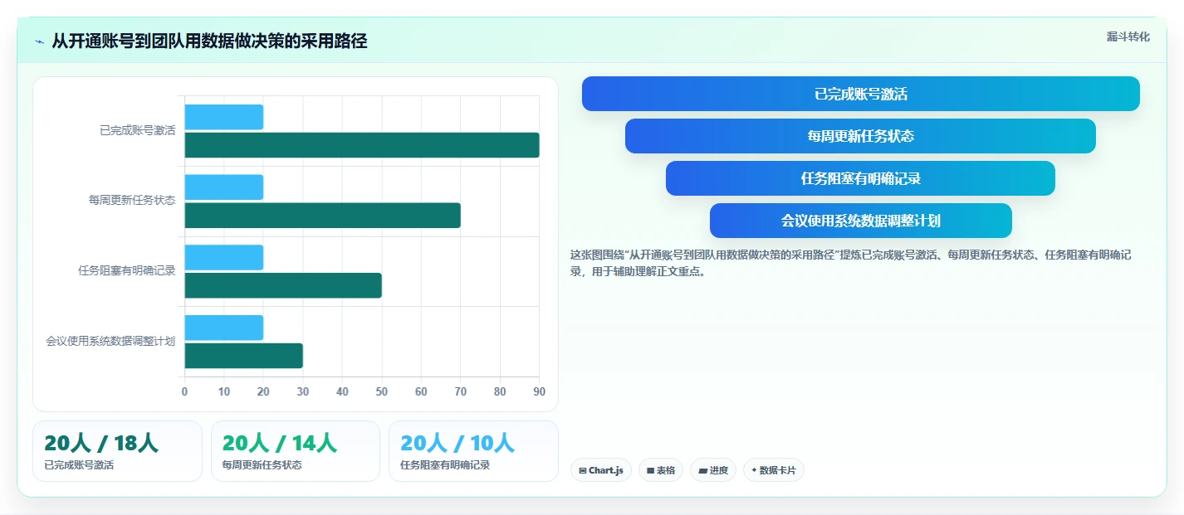The height and width of the screenshot is (515, 1184).
Task: Select the 进度 chip
Action: coord(713,470)
